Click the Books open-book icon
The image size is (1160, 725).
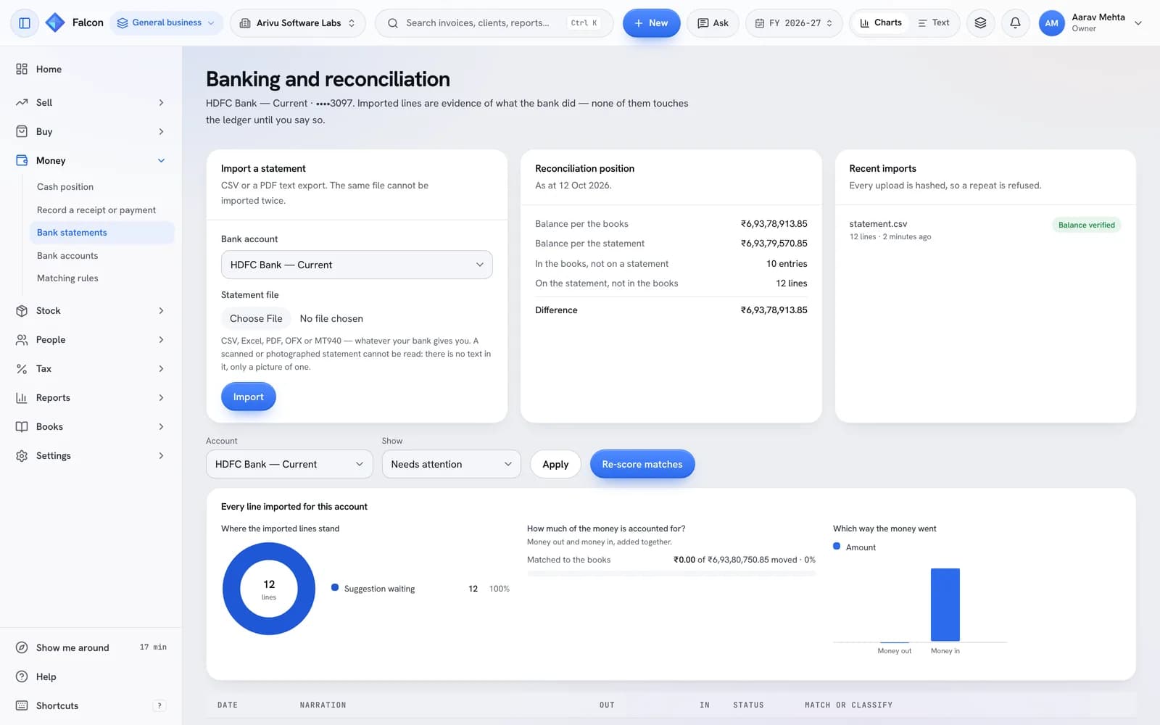22,426
